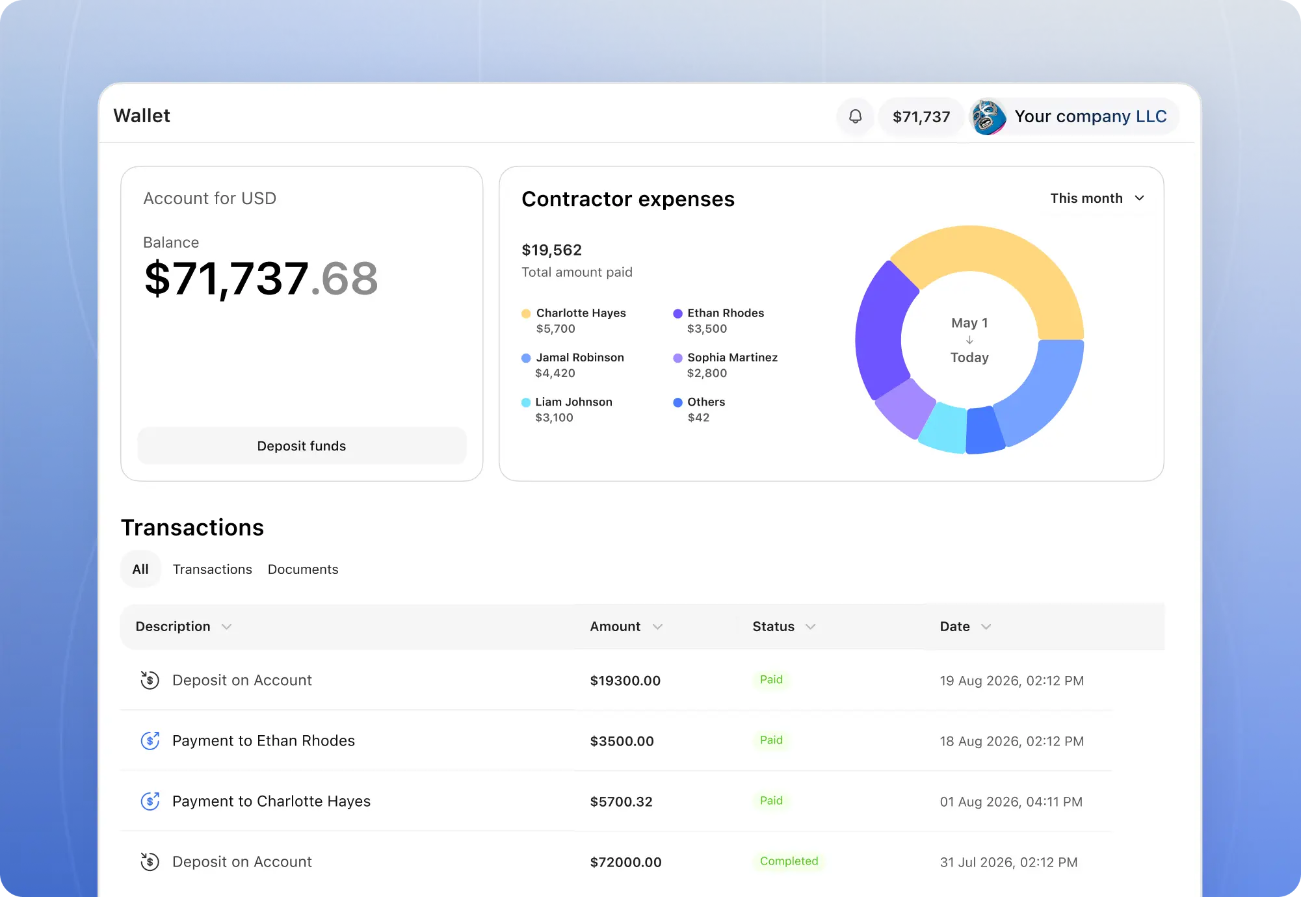
Task: Click the deposit icon on the $19300.00 row
Action: (150, 681)
